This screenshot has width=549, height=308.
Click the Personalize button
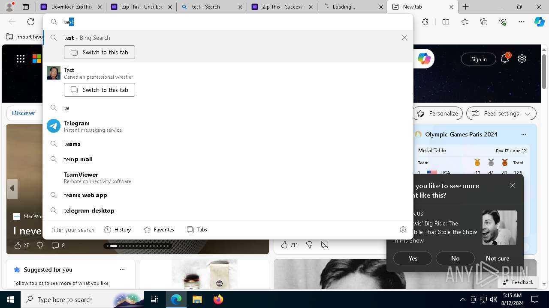(437, 113)
